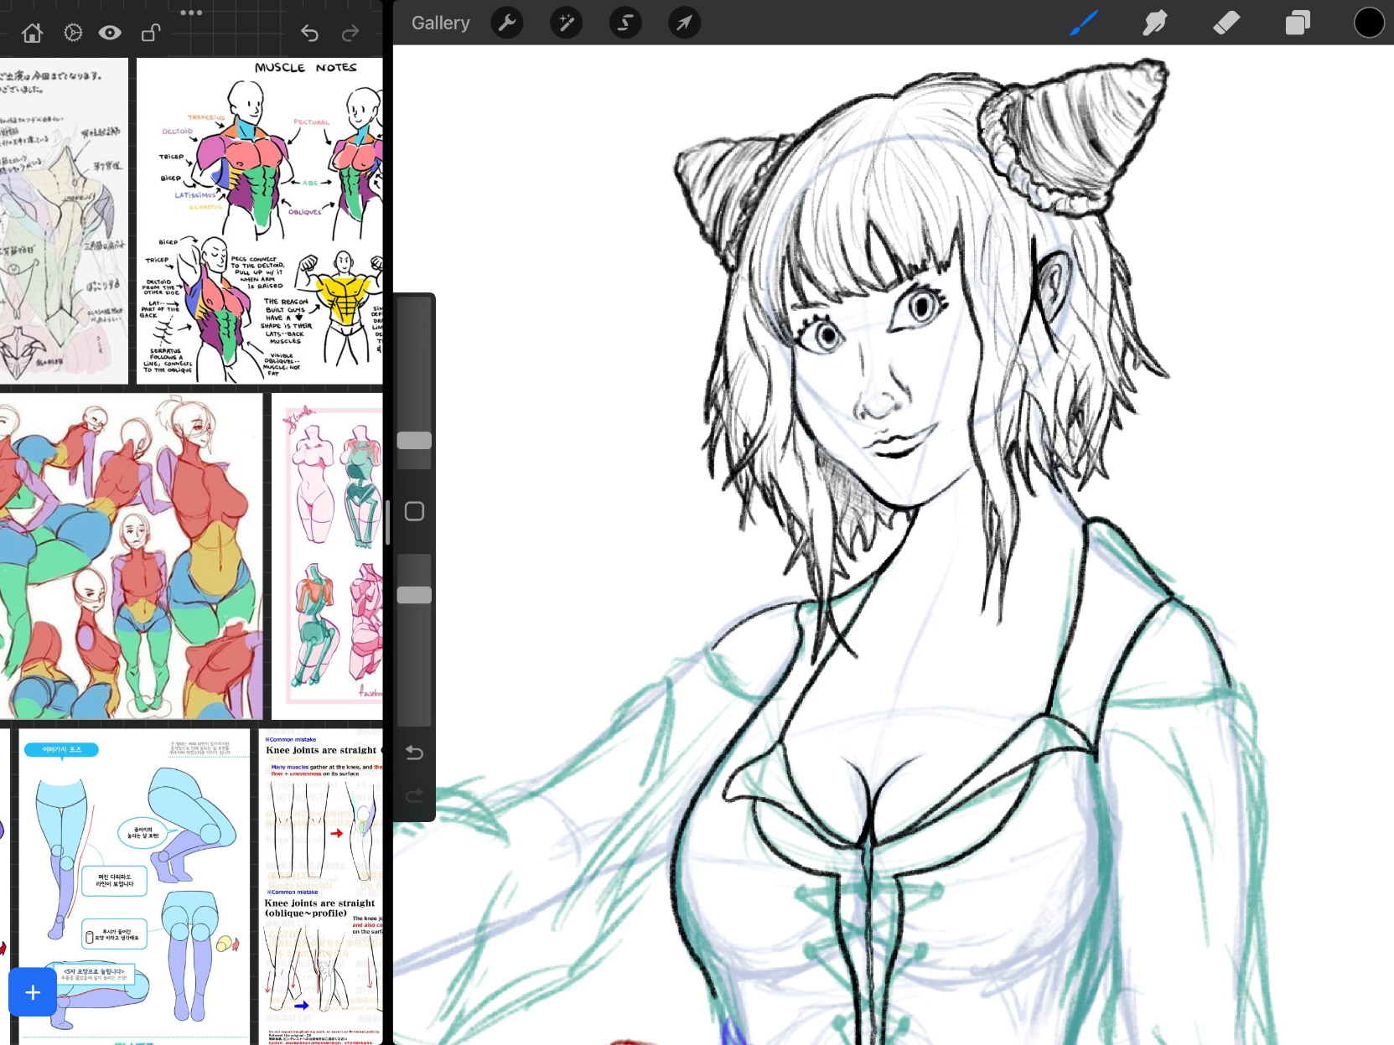The image size is (1394, 1045).
Task: Select the blue Korean leg poses reference
Action: [x=134, y=887]
